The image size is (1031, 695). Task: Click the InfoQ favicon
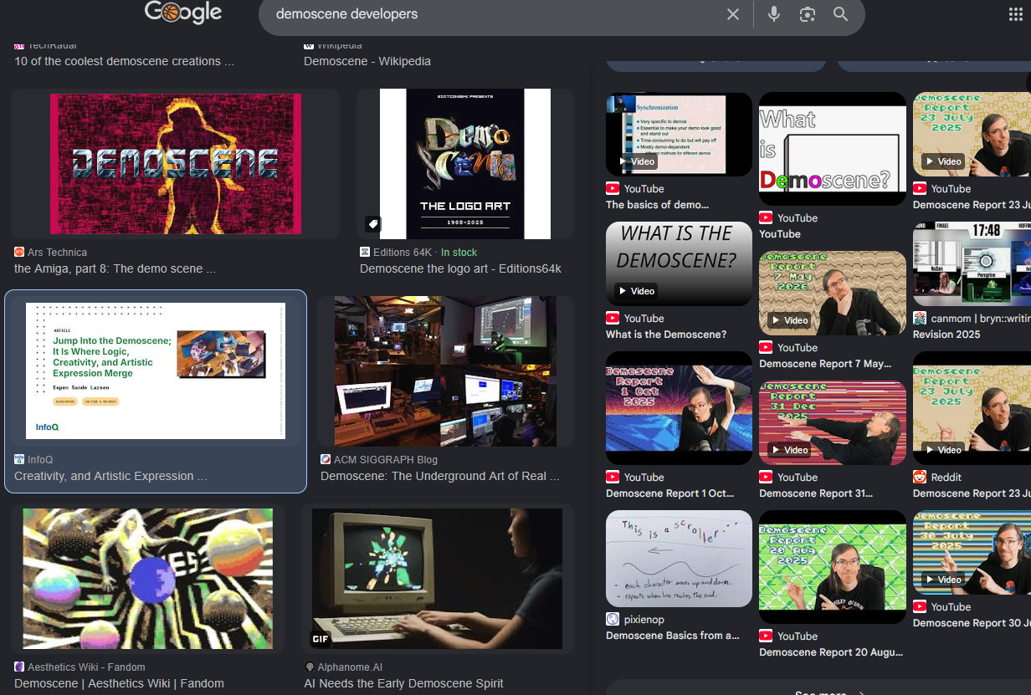point(19,459)
